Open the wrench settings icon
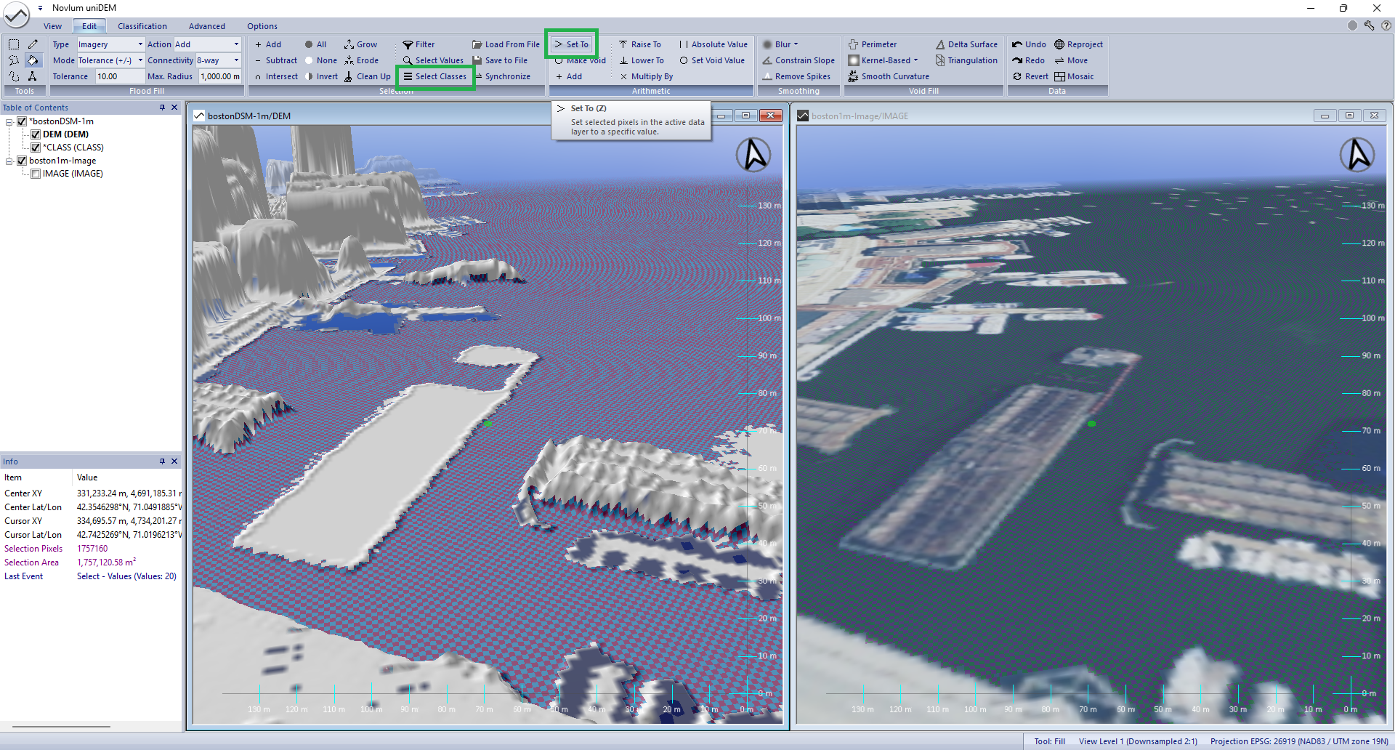Screen dimensions: 1395x750 1369,25
